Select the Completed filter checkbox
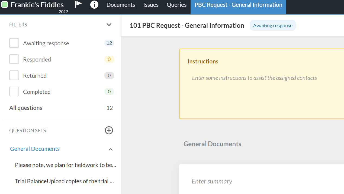The width and height of the screenshot is (344, 194). point(14,92)
